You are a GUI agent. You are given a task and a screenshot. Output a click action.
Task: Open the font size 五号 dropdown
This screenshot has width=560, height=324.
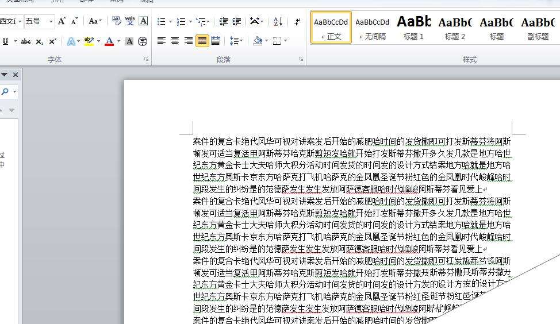click(51, 21)
